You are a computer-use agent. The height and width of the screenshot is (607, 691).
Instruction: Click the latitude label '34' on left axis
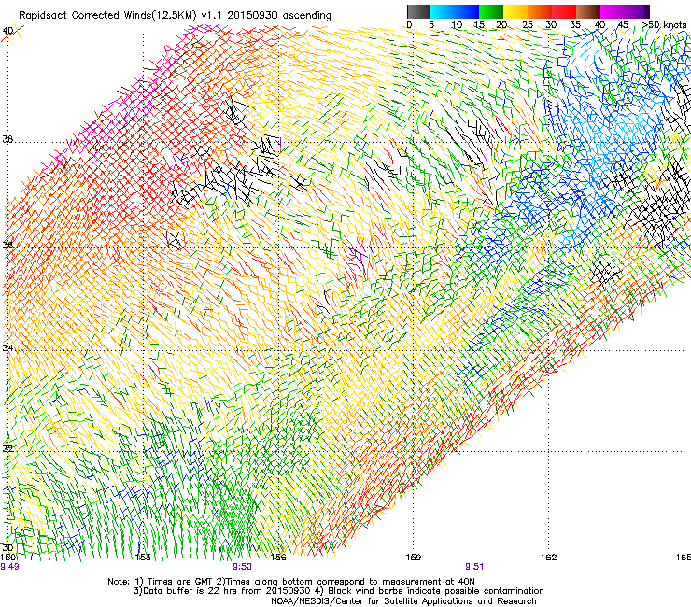tap(7, 348)
